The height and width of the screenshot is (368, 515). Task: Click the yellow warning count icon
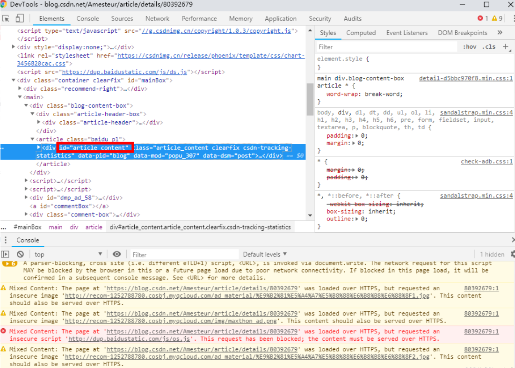pos(494,19)
